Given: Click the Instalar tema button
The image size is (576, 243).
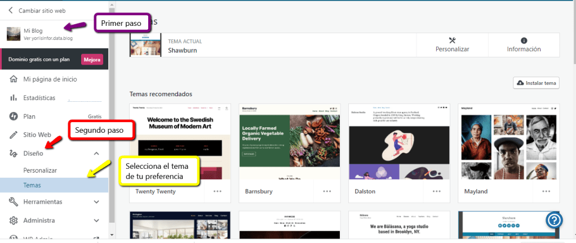Looking at the screenshot, I should (535, 83).
